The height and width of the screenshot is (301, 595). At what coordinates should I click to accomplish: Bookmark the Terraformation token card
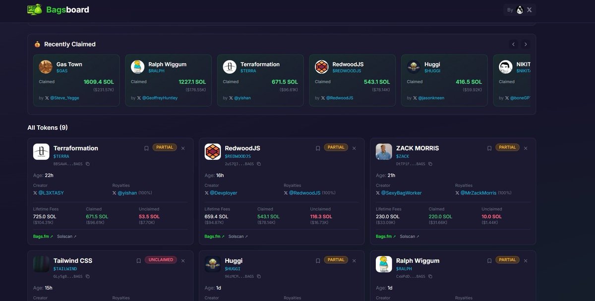point(146,148)
